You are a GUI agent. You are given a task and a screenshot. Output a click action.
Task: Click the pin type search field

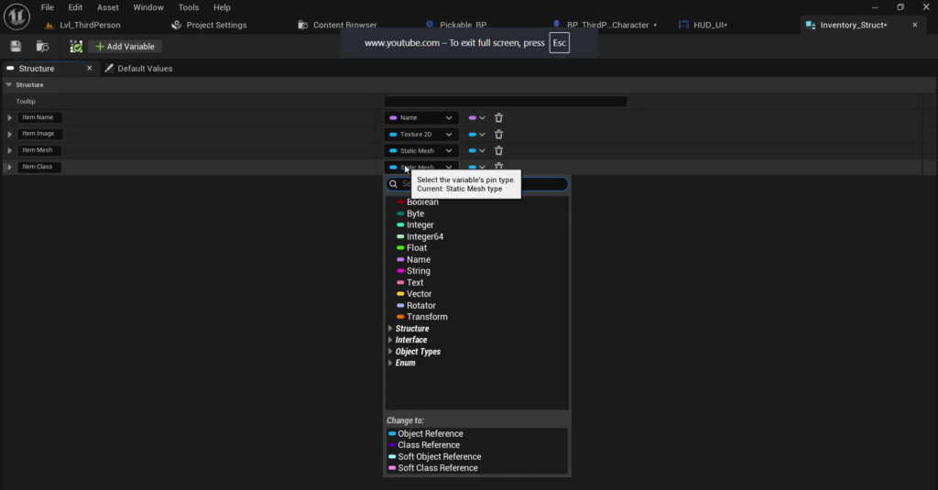476,184
